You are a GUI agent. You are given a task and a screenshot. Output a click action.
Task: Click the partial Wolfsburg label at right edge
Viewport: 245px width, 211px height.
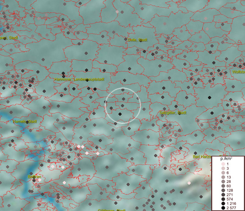coord(238,72)
